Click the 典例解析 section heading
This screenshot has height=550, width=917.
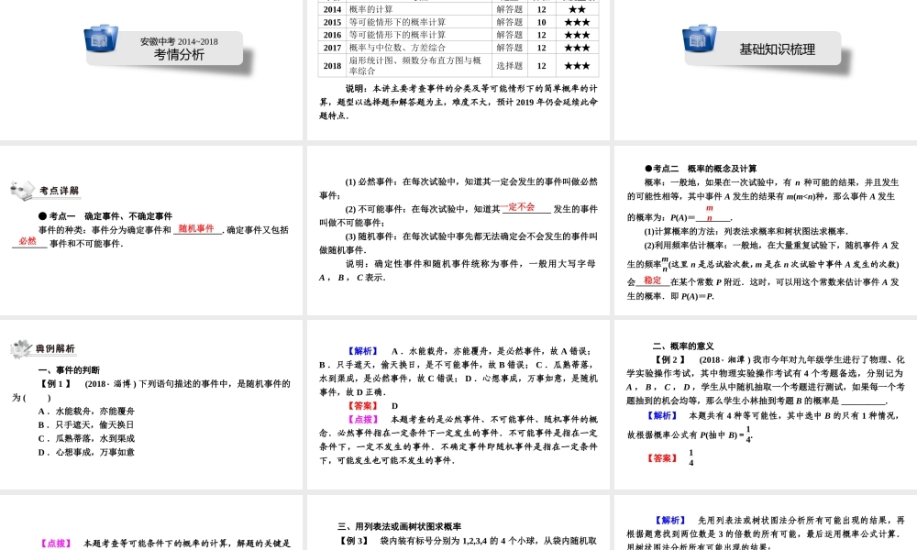[56, 349]
